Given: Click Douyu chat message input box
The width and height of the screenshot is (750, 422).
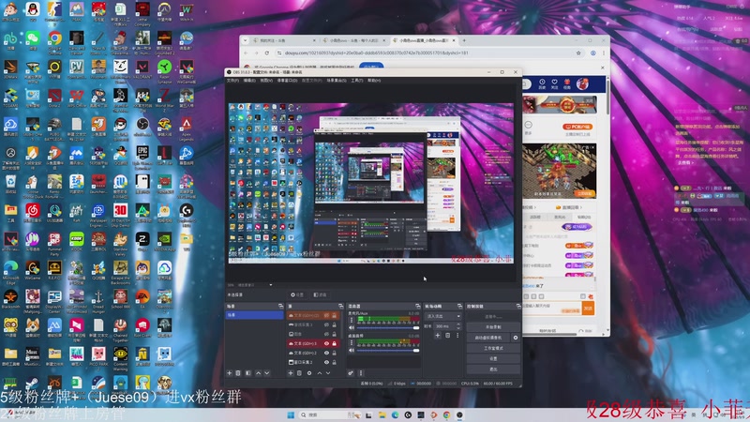Looking at the screenshot, I should [x=551, y=307].
